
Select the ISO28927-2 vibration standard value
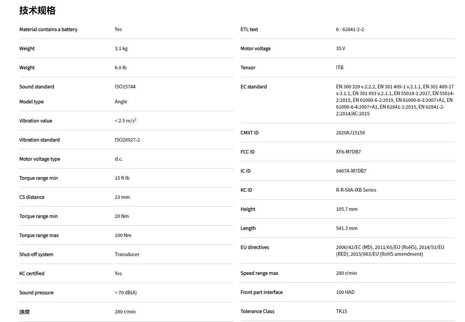click(127, 140)
